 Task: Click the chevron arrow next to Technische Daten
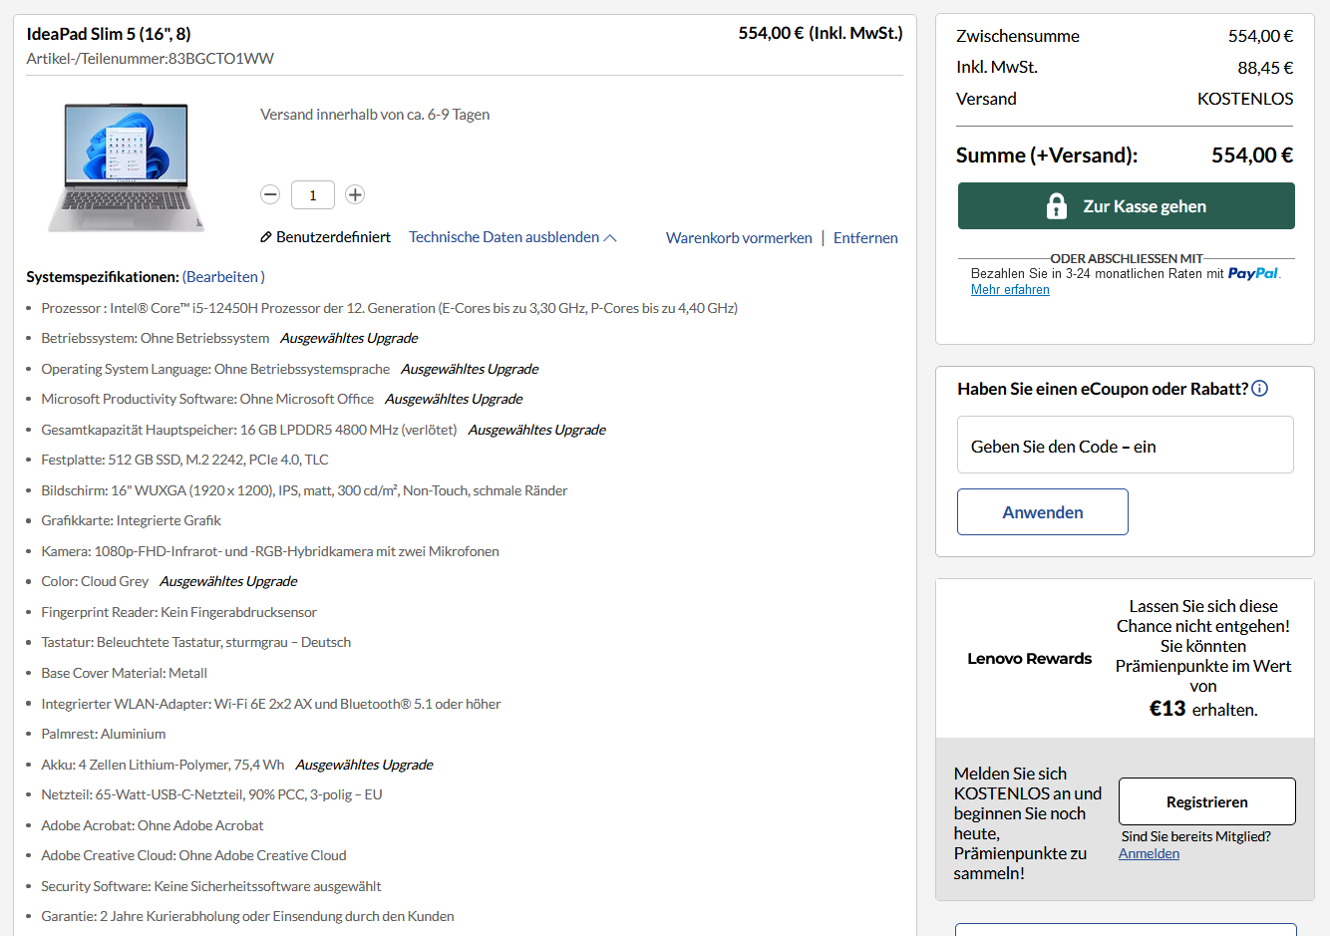610,236
